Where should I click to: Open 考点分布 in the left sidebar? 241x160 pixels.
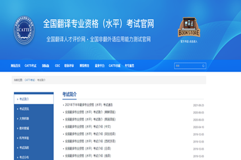pos(34,157)
